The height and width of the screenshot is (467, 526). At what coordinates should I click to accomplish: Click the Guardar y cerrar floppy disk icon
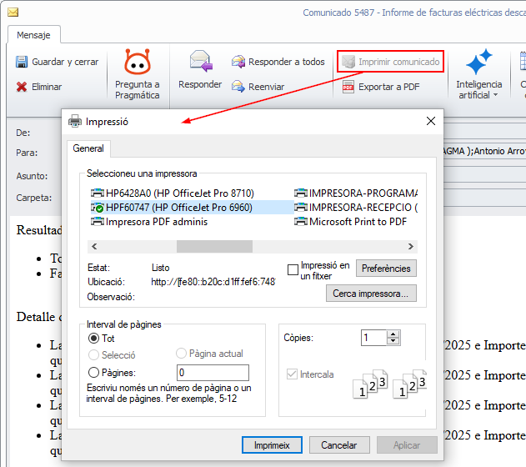coord(22,62)
